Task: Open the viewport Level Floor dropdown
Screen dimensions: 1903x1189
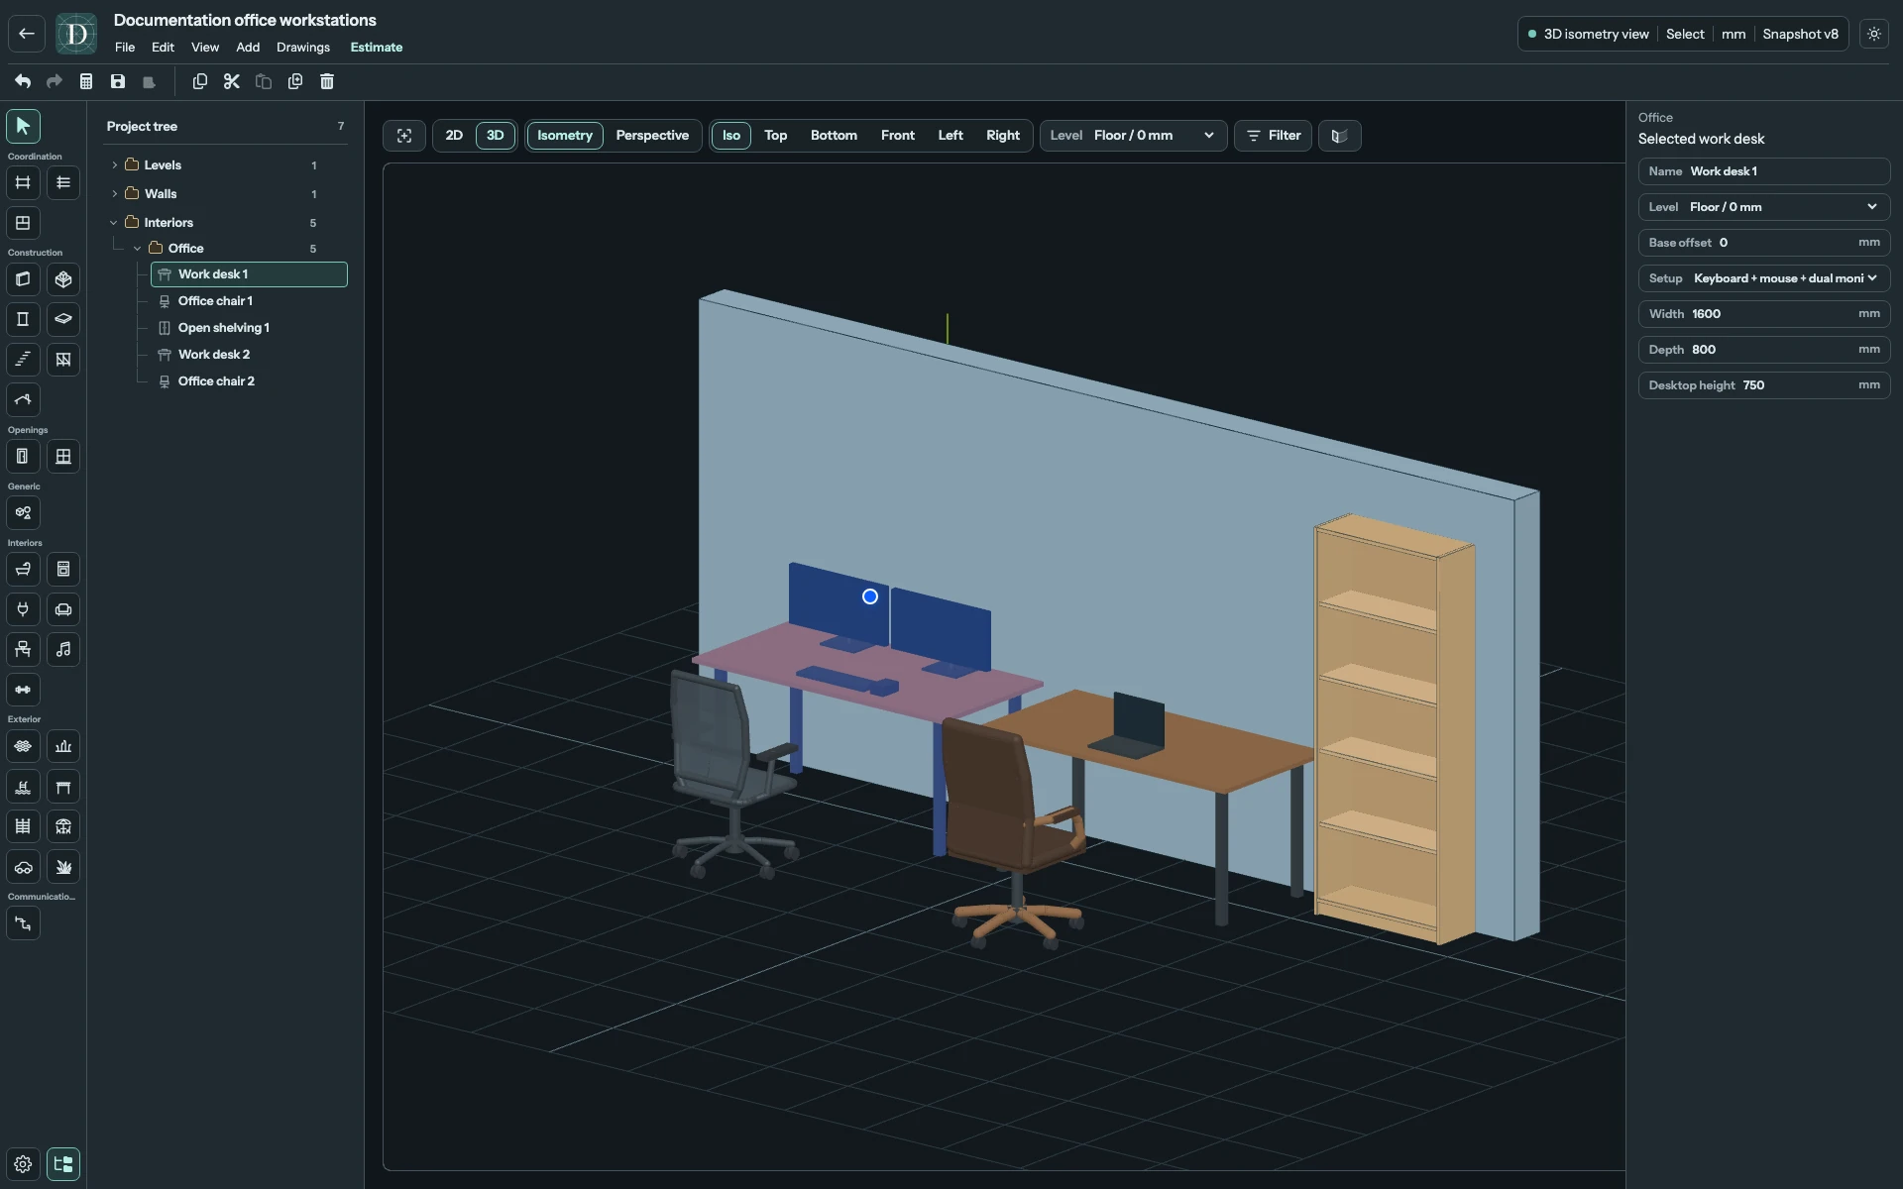Action: click(x=1134, y=136)
